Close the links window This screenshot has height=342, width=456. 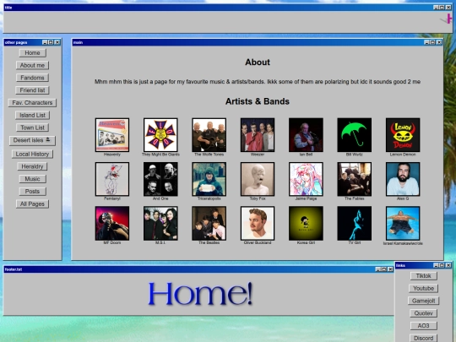tap(448, 265)
